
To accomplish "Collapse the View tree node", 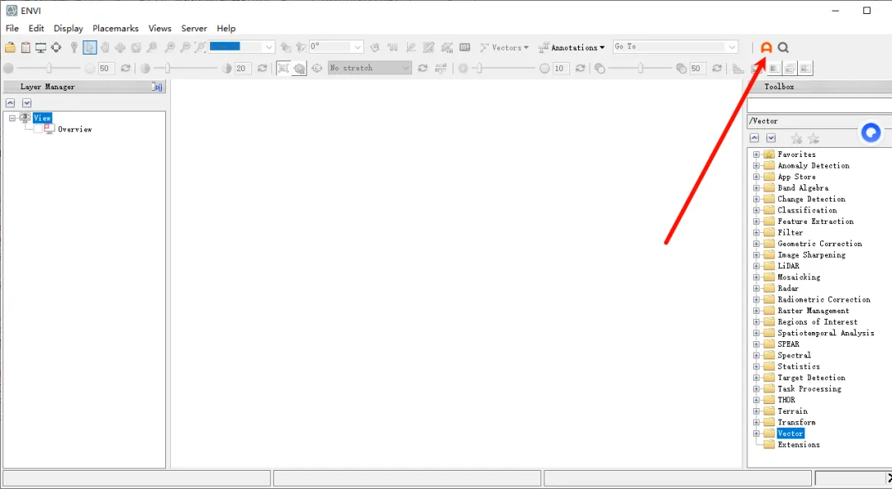I will [12, 118].
